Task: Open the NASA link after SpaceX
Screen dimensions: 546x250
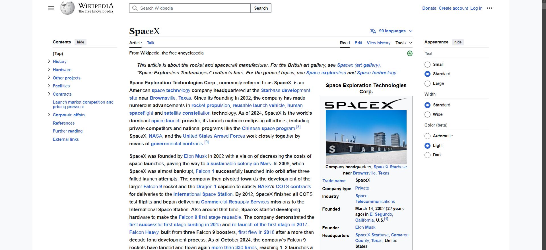Action: click(x=156, y=136)
